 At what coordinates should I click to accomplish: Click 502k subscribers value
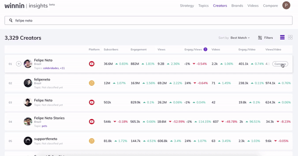click(x=107, y=103)
